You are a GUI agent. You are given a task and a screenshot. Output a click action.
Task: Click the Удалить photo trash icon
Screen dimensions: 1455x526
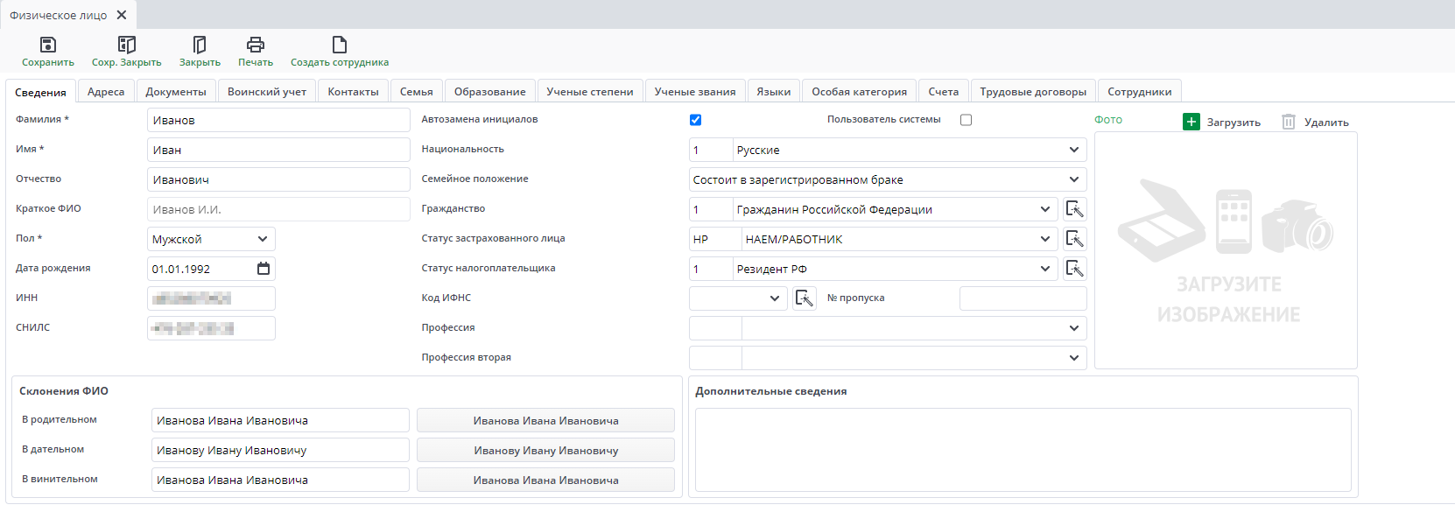[1288, 122]
